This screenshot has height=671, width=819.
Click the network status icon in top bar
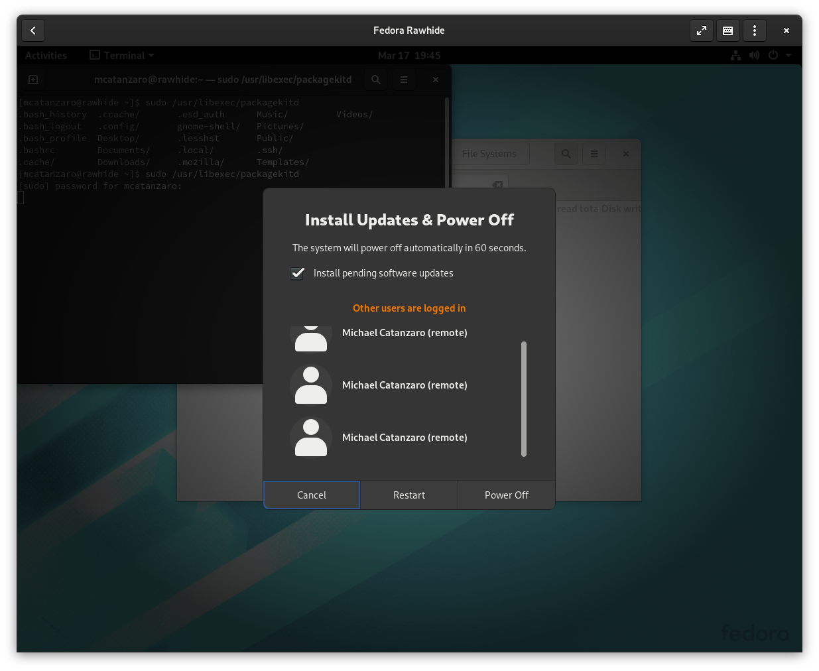735,56
